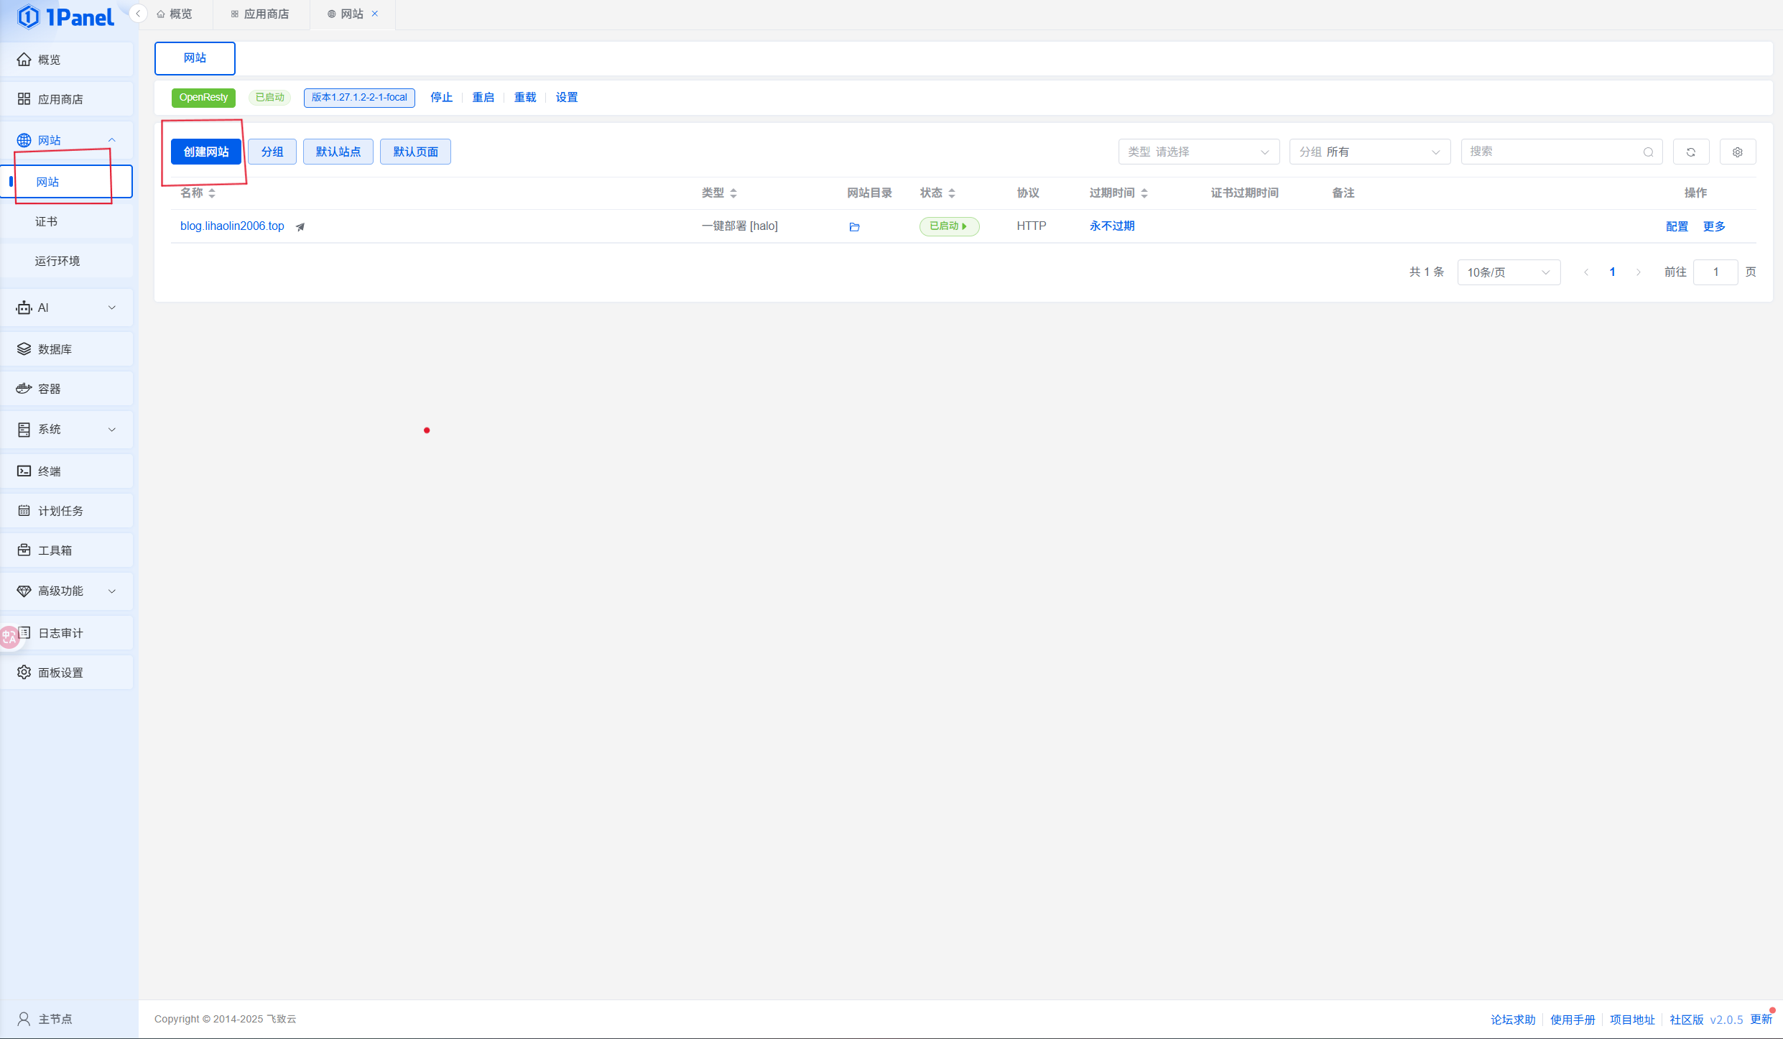Click the refresh list icon
The image size is (1783, 1039).
[x=1690, y=152]
